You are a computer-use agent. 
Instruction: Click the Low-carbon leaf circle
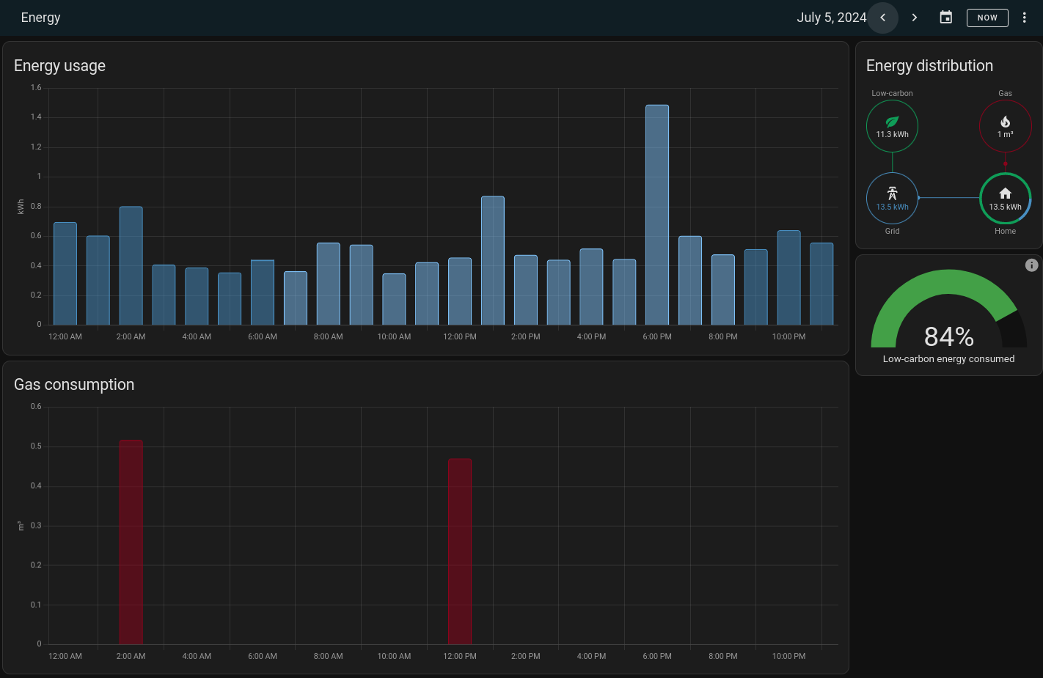(x=892, y=126)
